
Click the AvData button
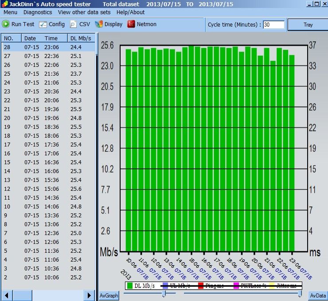click(x=318, y=296)
